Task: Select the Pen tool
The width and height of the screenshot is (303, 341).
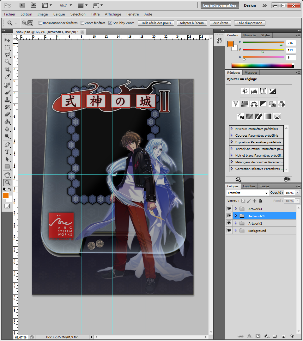Action: tap(7, 145)
